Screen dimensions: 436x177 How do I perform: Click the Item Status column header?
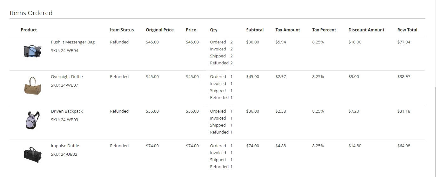pyautogui.click(x=122, y=30)
